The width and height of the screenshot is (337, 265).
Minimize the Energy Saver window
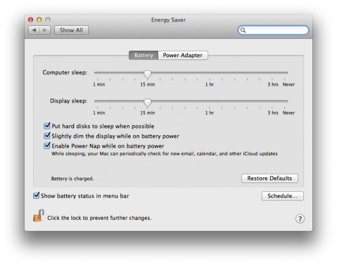tap(39, 20)
